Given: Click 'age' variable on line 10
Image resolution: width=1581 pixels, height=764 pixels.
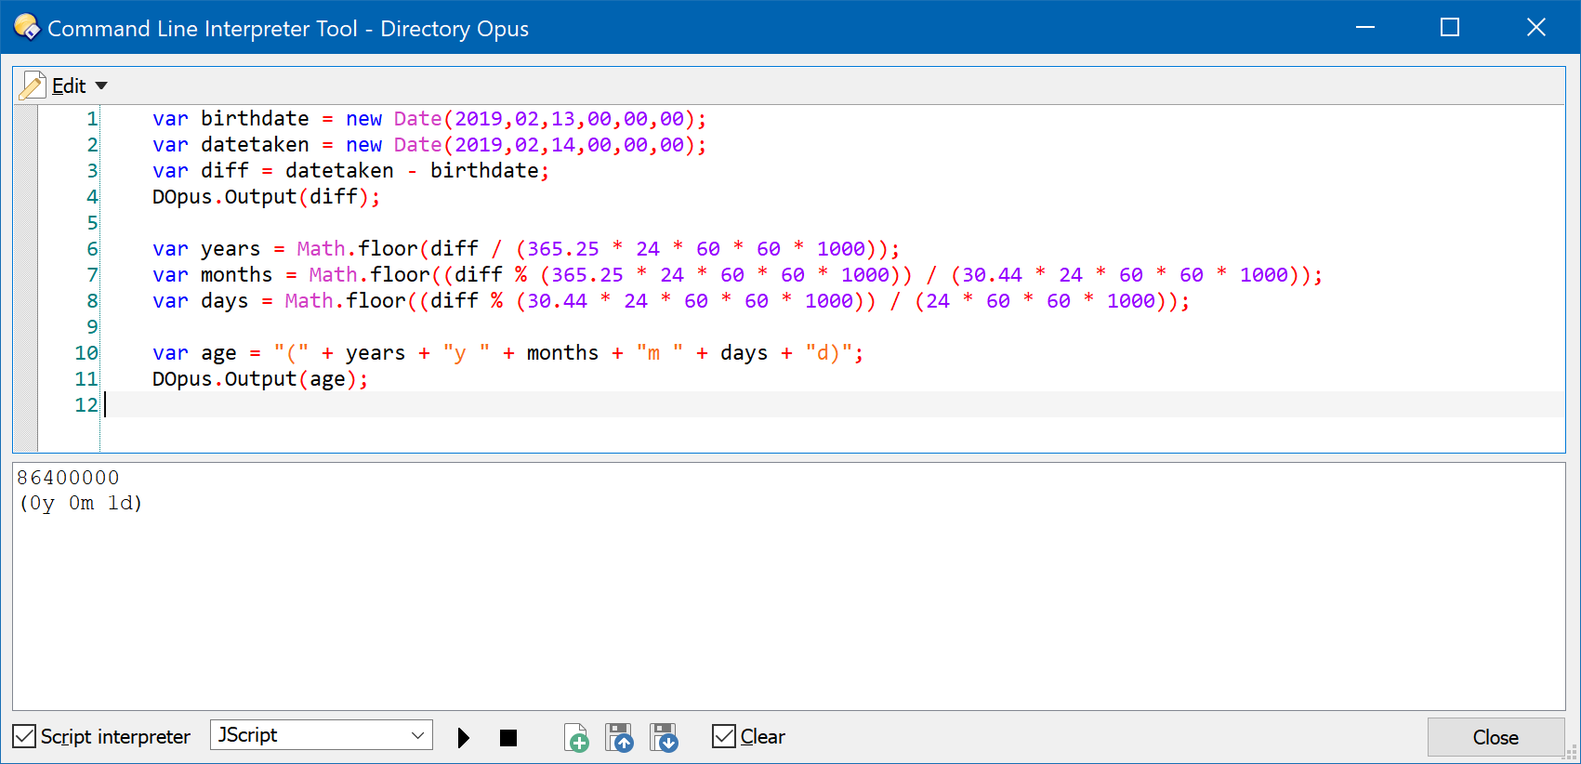Looking at the screenshot, I should [x=218, y=353].
